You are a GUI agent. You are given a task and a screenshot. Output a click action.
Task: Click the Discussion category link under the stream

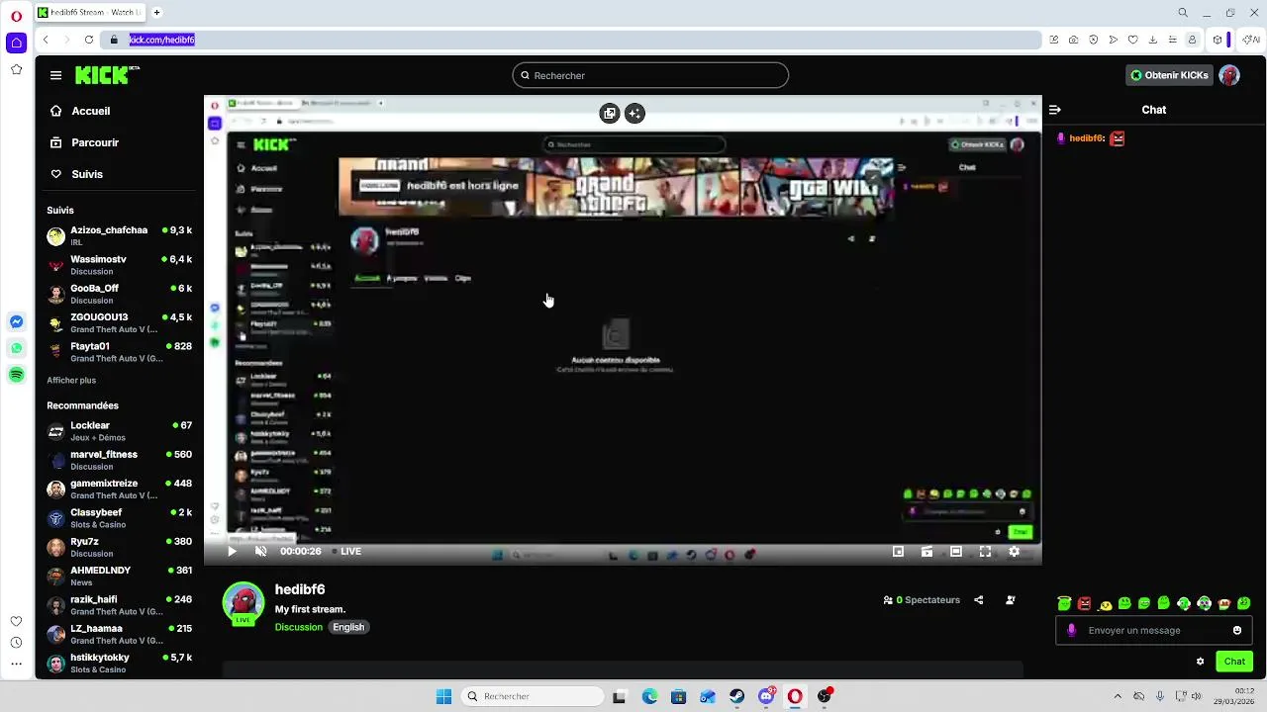(299, 627)
